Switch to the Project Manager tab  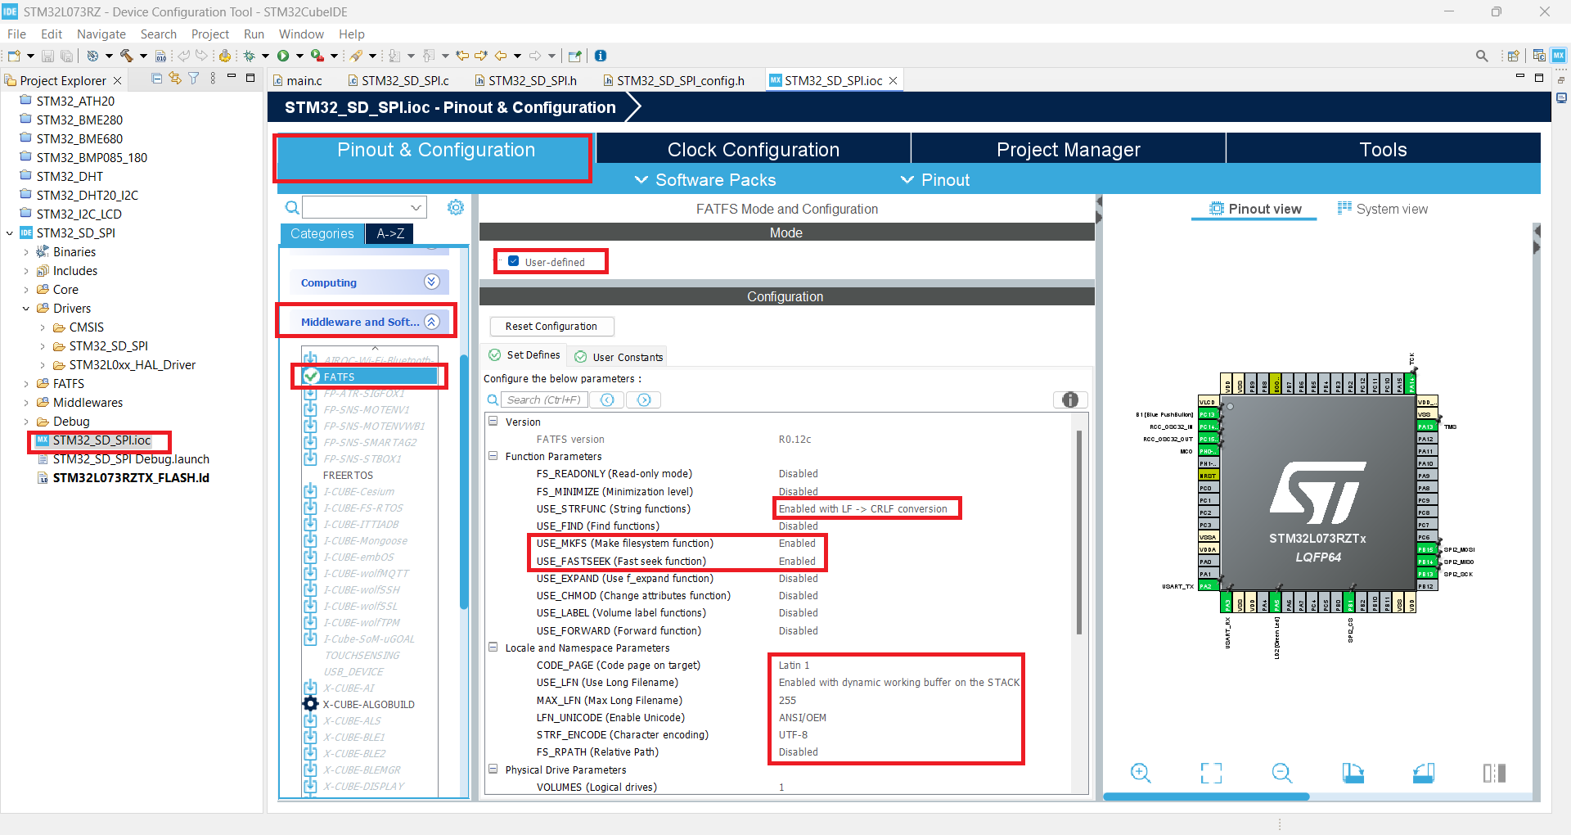1068,149
